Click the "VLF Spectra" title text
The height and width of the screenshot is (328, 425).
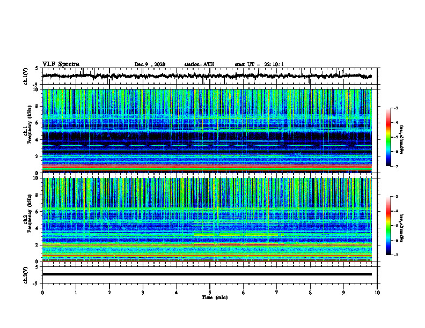(61, 64)
